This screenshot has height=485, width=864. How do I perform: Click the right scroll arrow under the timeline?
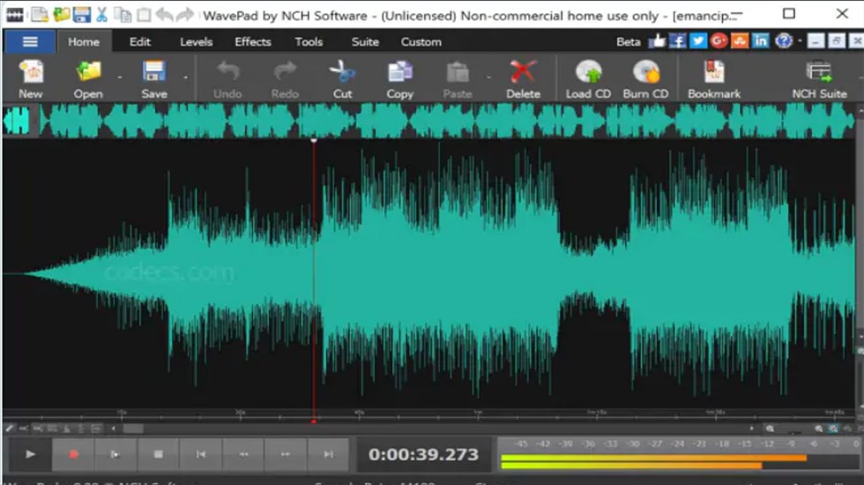(x=751, y=429)
